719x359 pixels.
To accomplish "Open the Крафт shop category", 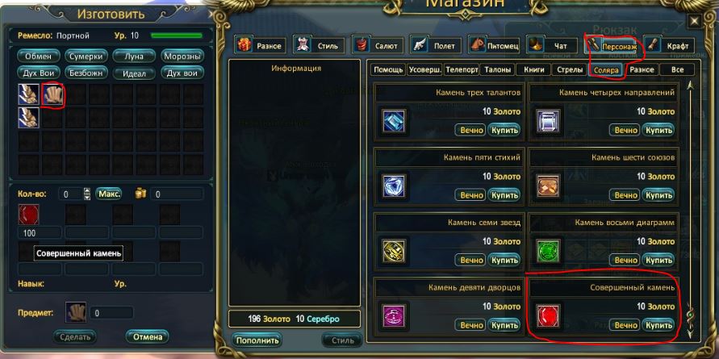I will pos(668,45).
